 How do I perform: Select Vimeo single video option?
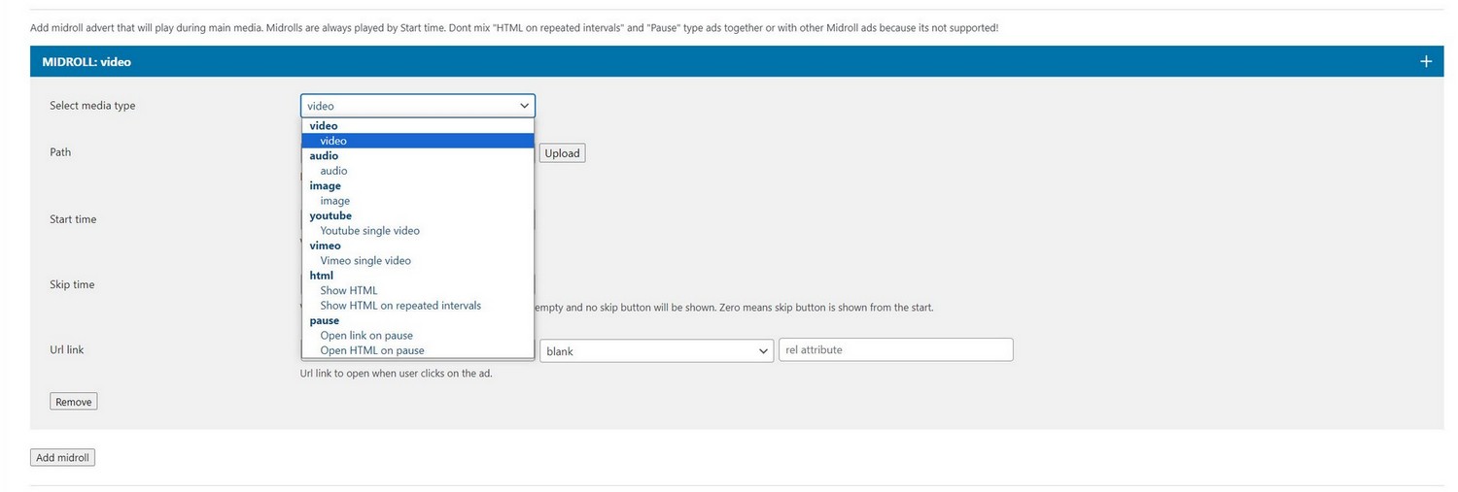(x=365, y=261)
